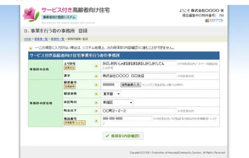
Task: Click required mark icon in ふりがな row
Action: [x=96, y=66]
